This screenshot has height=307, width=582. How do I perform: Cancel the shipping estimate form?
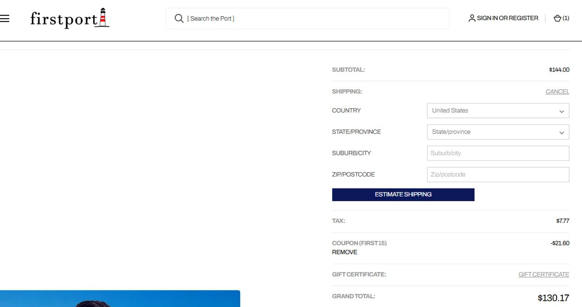point(557,91)
